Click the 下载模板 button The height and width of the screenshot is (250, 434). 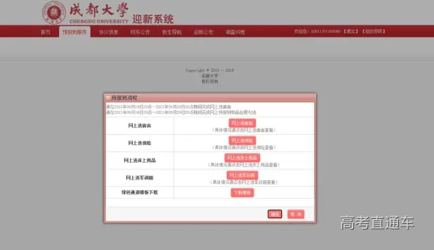(x=242, y=192)
